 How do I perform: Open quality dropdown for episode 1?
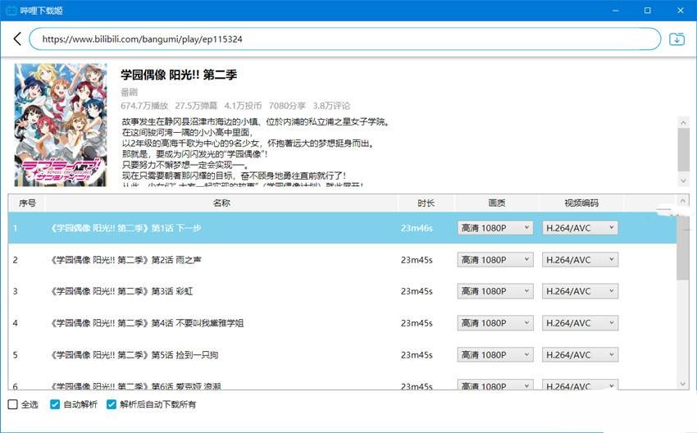point(495,228)
